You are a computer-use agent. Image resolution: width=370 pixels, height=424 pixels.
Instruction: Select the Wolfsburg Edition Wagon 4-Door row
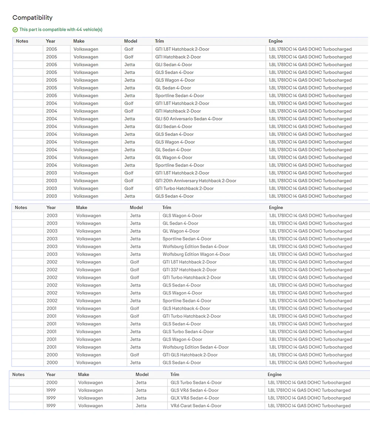[191, 254]
